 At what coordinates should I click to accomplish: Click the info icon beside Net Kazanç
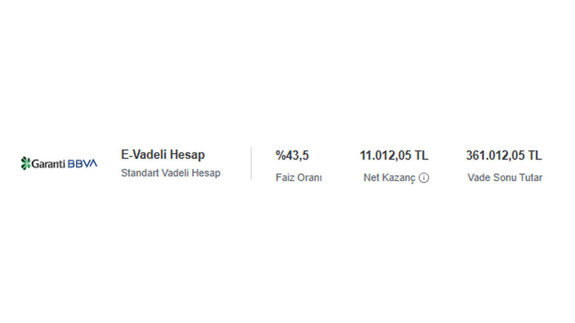coord(424,178)
